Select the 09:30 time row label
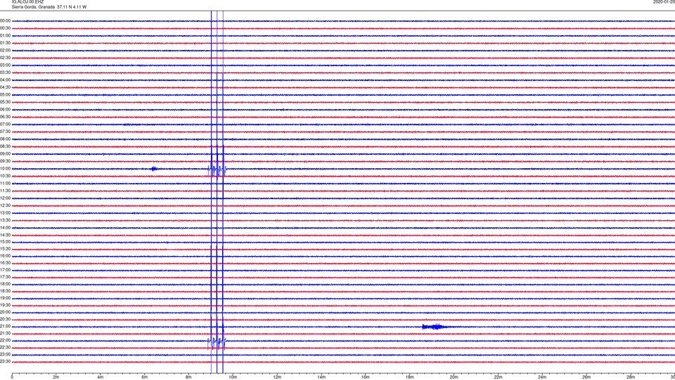The width and height of the screenshot is (675, 380). [x=5, y=161]
